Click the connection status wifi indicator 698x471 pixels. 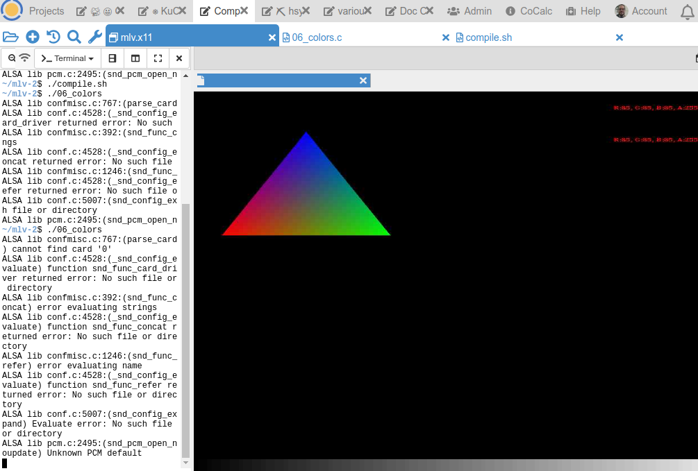pos(24,58)
